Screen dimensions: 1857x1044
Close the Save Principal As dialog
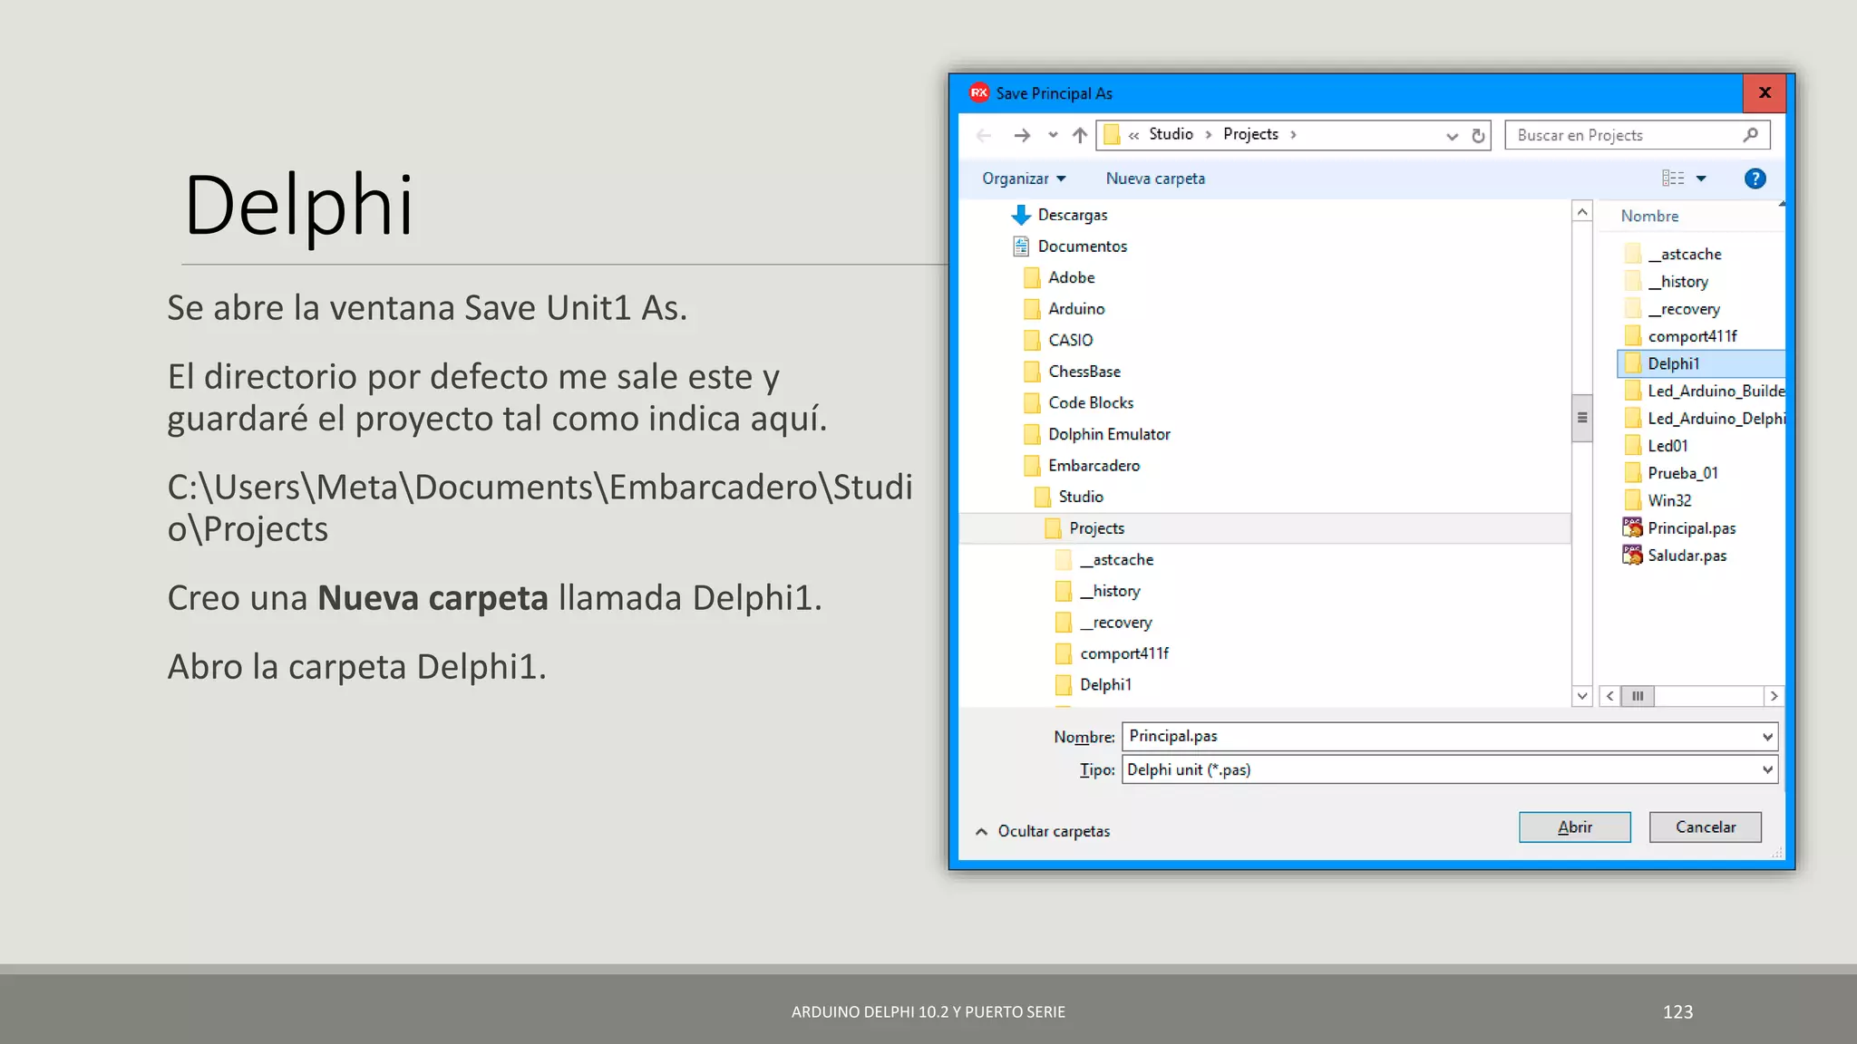click(x=1764, y=93)
